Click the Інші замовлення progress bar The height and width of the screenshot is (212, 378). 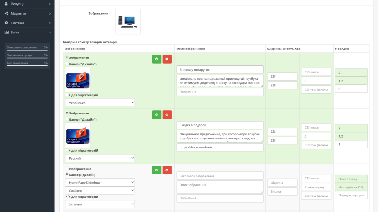point(27,65)
